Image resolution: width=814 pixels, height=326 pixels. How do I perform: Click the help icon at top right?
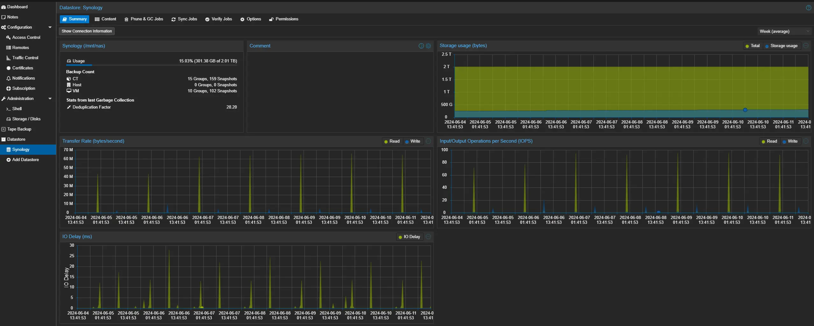click(808, 8)
